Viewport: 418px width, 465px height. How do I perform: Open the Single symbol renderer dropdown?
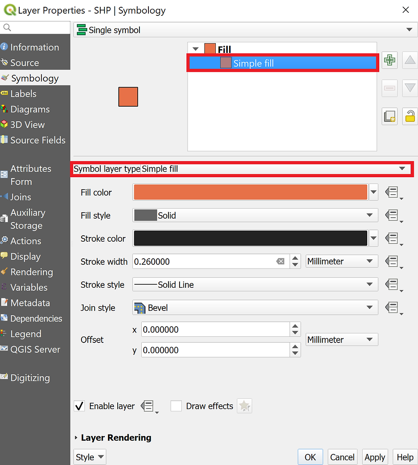pyautogui.click(x=246, y=29)
